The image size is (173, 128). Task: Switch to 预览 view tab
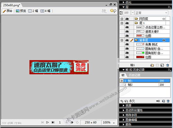point(21,11)
